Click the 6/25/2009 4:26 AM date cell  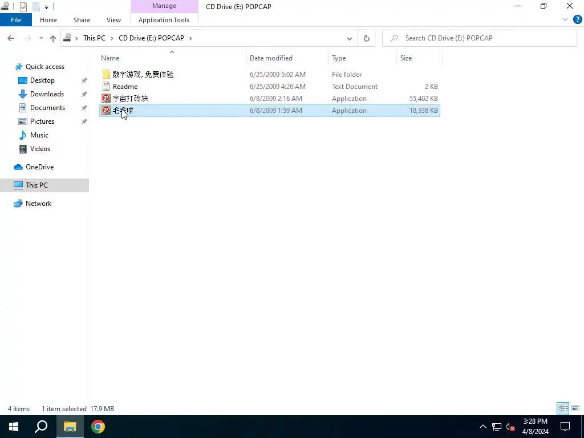click(x=278, y=87)
